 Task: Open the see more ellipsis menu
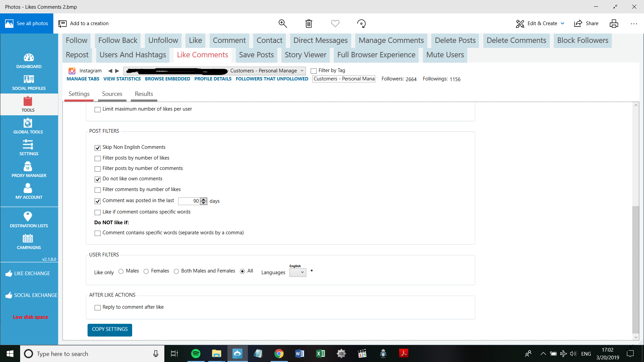pos(634,23)
